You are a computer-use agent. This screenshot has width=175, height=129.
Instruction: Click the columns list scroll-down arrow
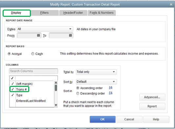pos(56,105)
